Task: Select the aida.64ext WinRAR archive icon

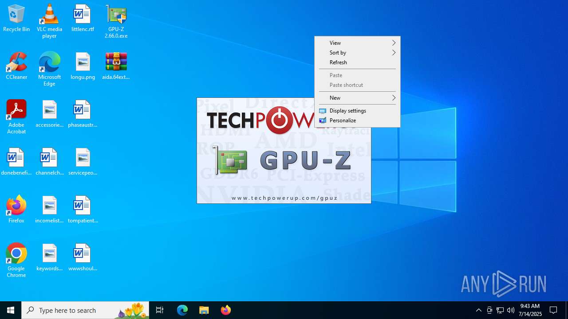Action: coord(116,66)
